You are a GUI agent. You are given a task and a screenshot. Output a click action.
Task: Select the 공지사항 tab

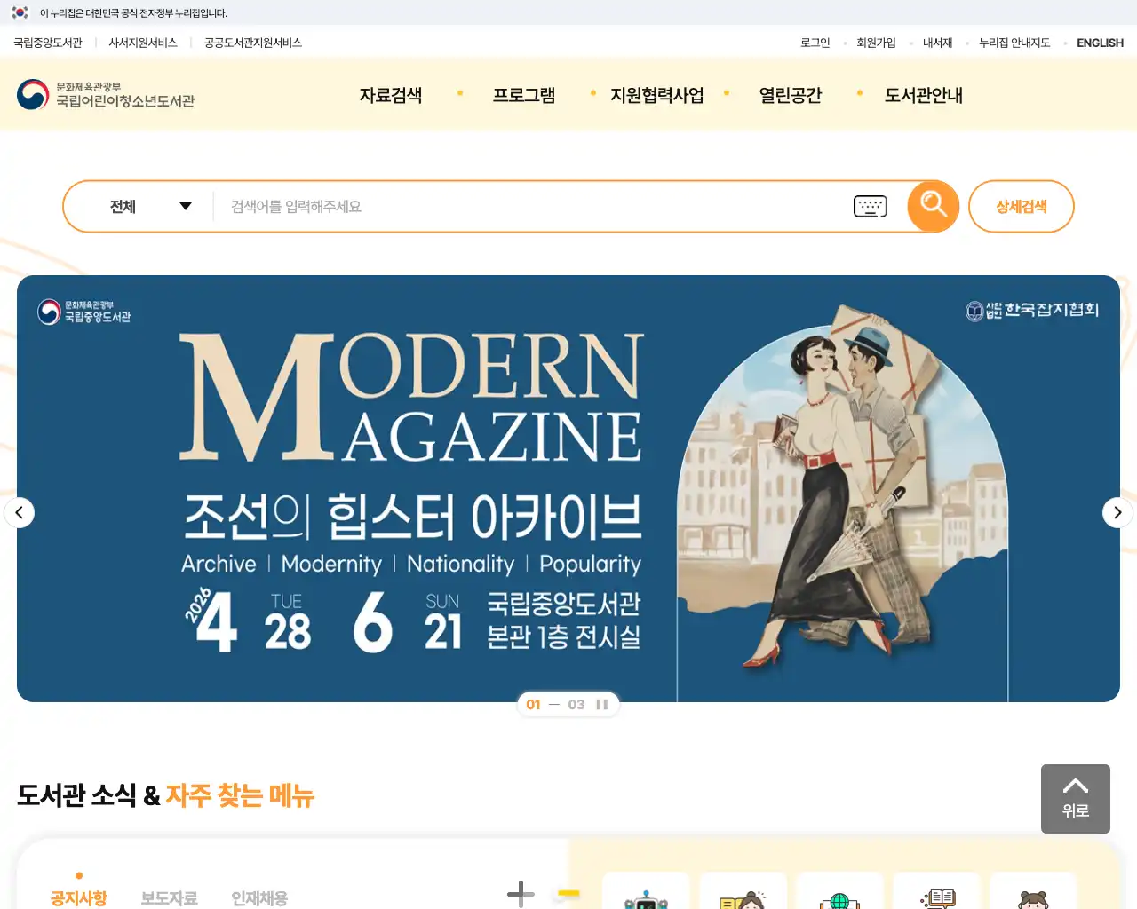pos(79,897)
